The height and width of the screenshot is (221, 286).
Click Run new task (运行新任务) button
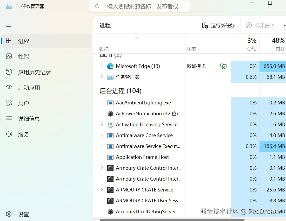click(x=218, y=25)
